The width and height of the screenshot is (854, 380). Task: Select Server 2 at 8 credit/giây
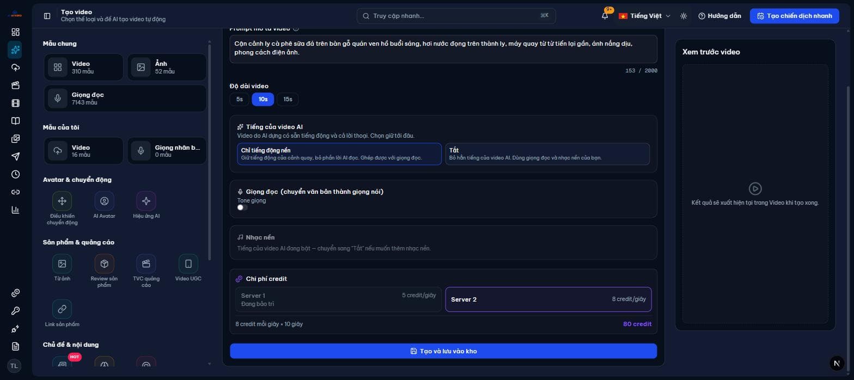[x=548, y=299]
